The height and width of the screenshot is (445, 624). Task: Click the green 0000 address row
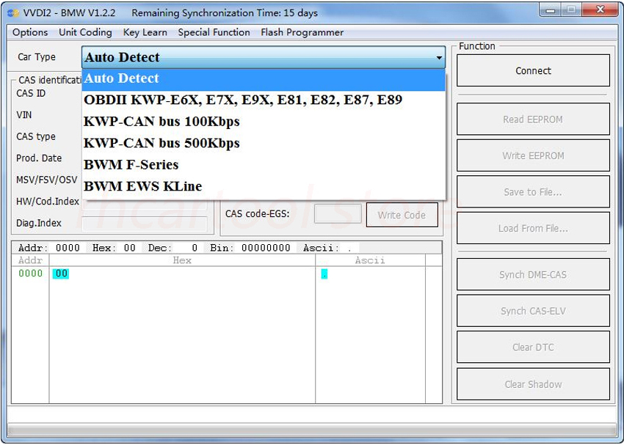pos(30,273)
